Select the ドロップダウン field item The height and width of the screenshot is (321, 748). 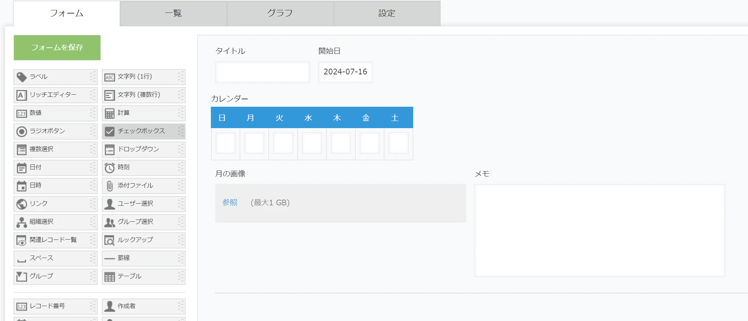(x=144, y=149)
